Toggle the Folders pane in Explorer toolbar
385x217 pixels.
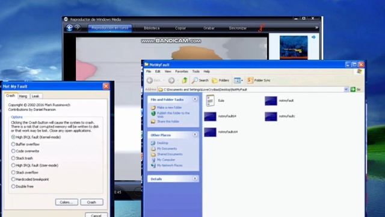click(x=221, y=80)
